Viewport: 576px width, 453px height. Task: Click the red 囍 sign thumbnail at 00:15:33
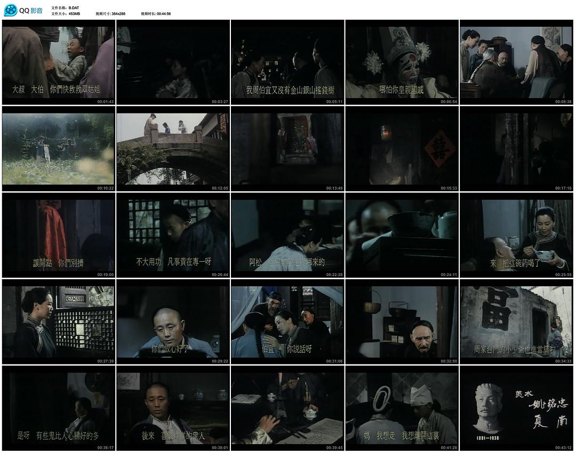[402, 149]
